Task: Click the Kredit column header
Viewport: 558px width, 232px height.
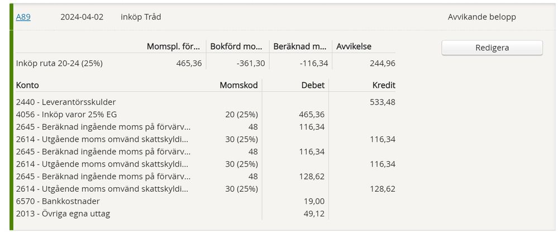Action: tap(383, 85)
